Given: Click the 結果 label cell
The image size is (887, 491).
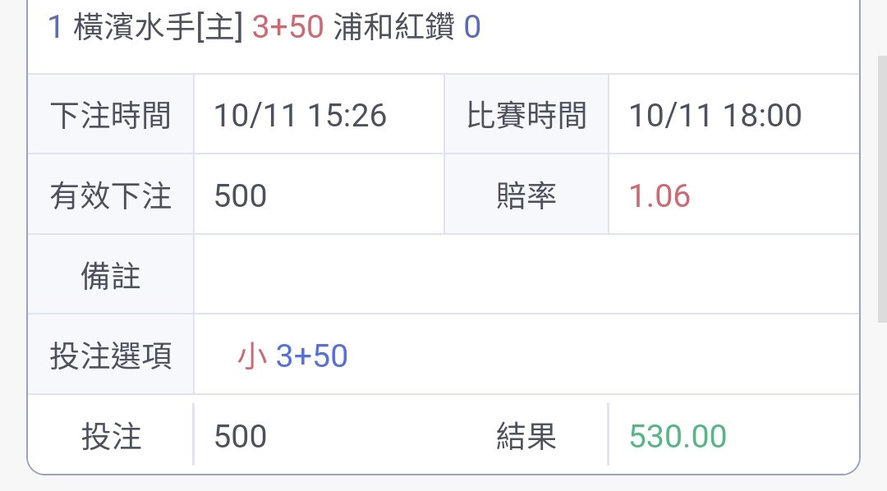Looking at the screenshot, I should 526,434.
